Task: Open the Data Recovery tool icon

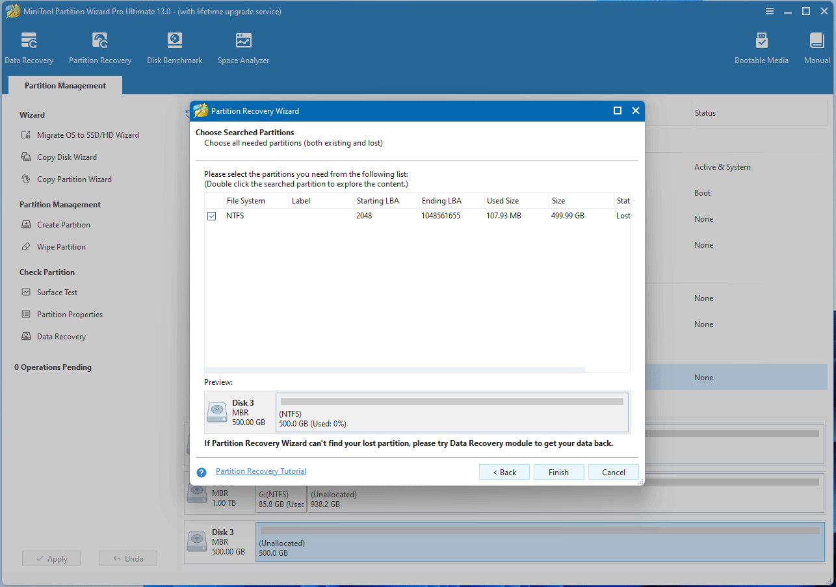Action: (29, 42)
